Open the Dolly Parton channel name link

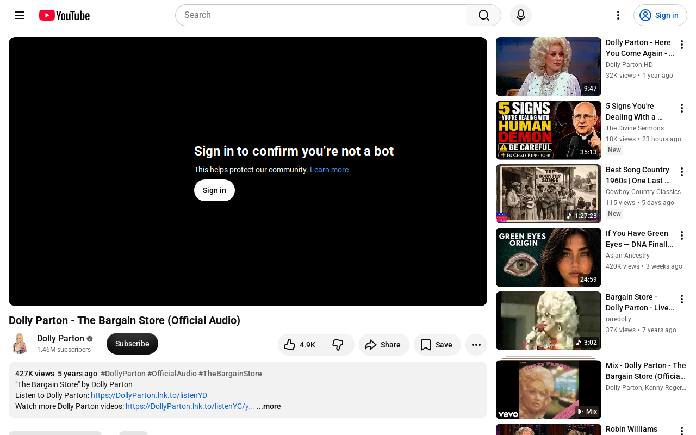[60, 338]
